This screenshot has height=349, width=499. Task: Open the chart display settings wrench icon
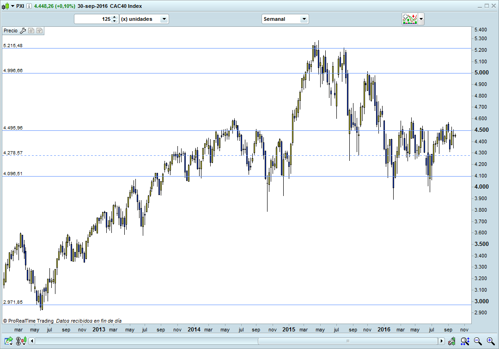(x=451, y=342)
